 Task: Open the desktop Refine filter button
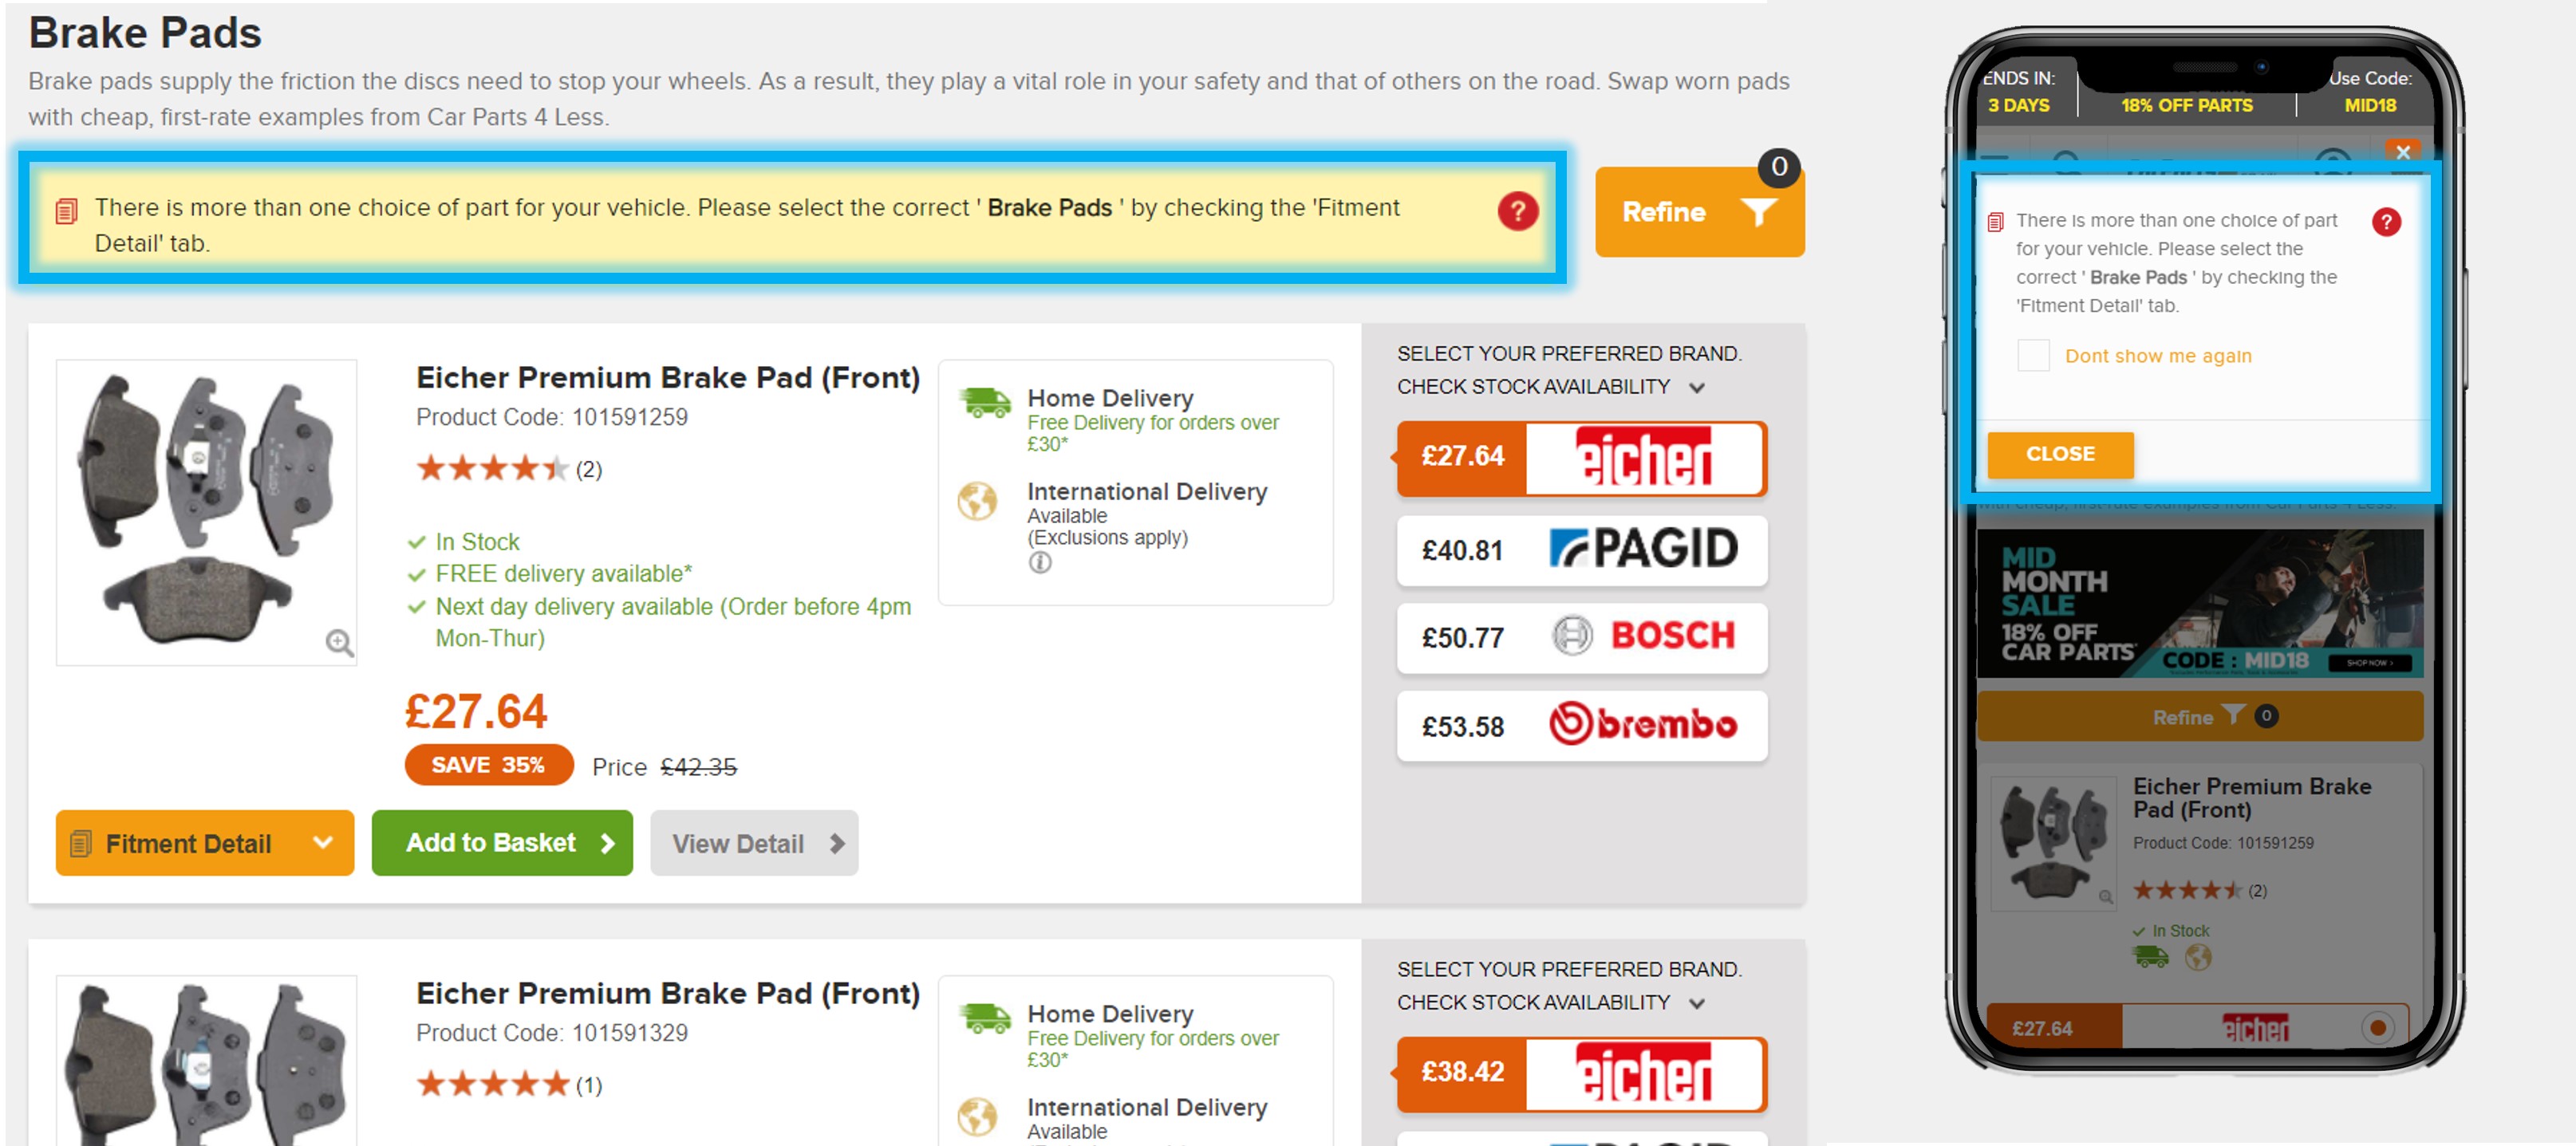pos(1698,212)
